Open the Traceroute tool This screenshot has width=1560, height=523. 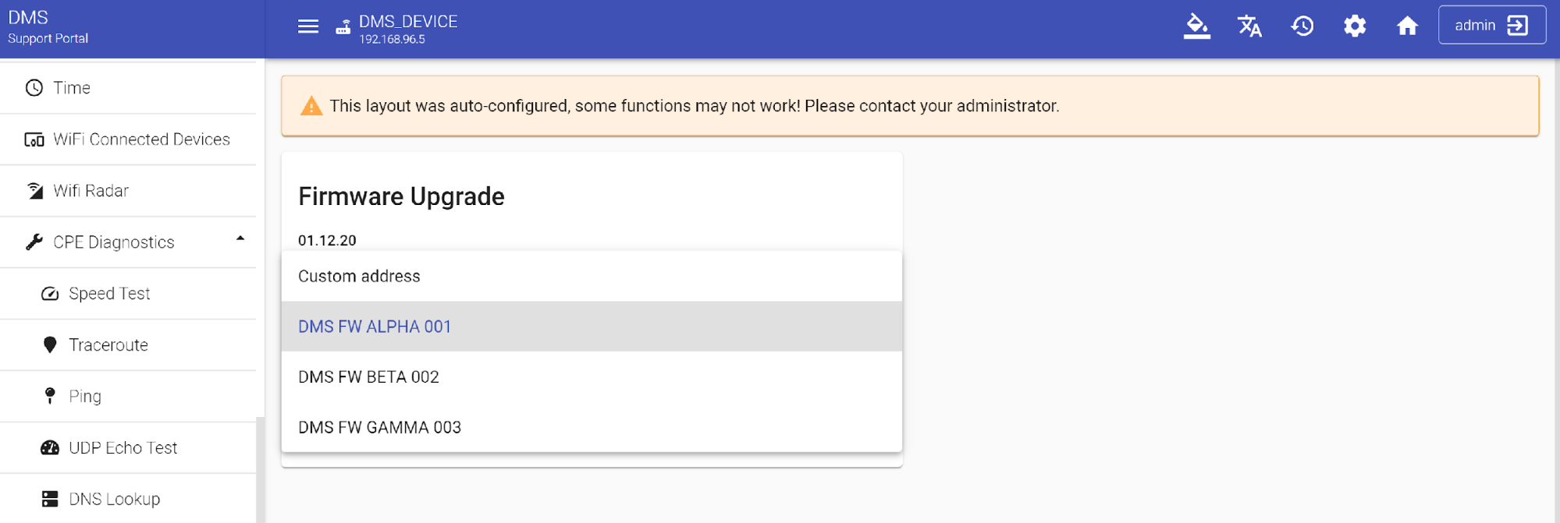pyautogui.click(x=108, y=345)
